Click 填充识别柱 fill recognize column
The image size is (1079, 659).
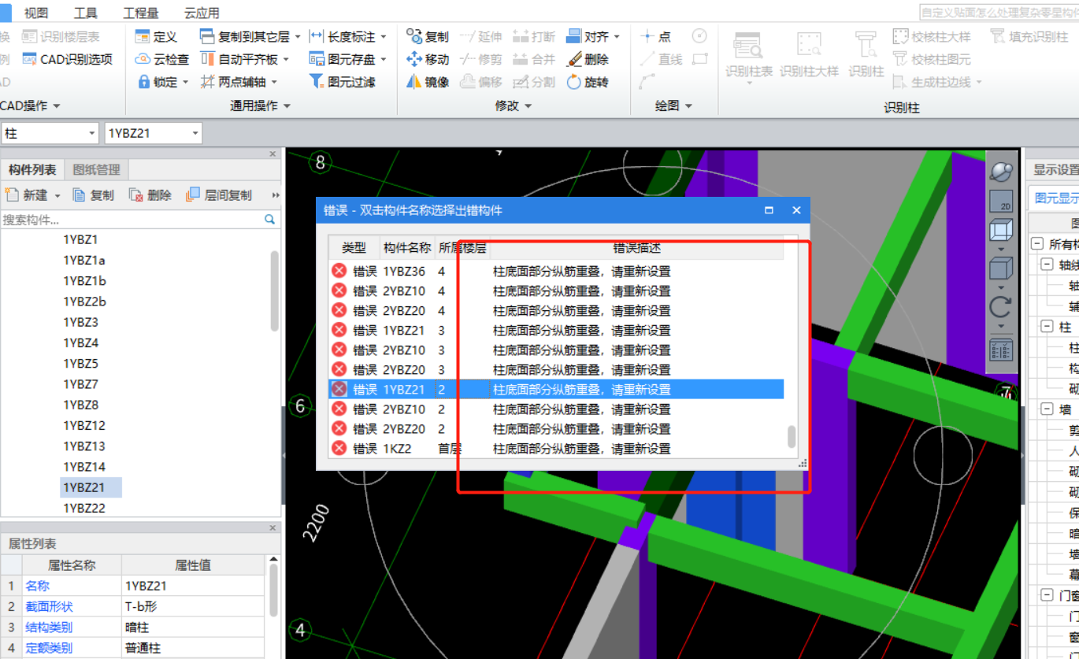tap(1029, 36)
